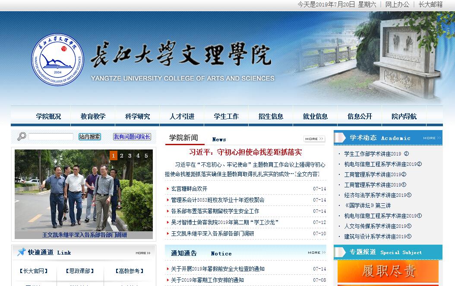Image resolution: width=455 pixels, height=286 pixels.
Task: Open news 管理系会计5053班校友毕业十年返校聚会
Action: [x=218, y=200]
